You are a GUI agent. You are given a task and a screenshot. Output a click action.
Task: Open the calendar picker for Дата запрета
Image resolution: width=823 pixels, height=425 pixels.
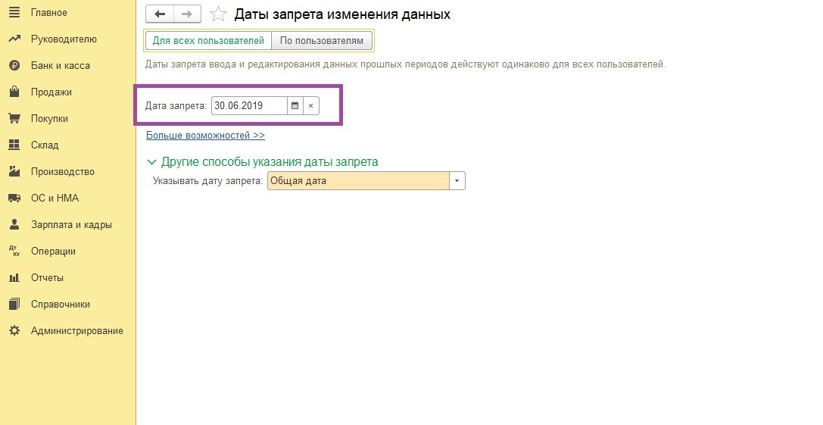(x=295, y=105)
